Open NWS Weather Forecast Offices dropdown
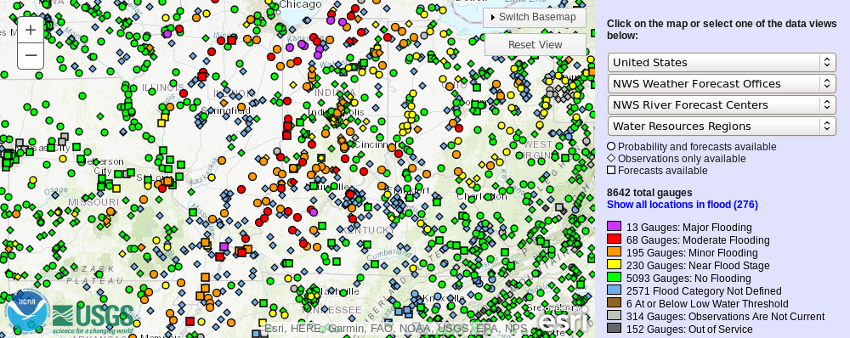This screenshot has height=338, width=850. pyautogui.click(x=722, y=83)
